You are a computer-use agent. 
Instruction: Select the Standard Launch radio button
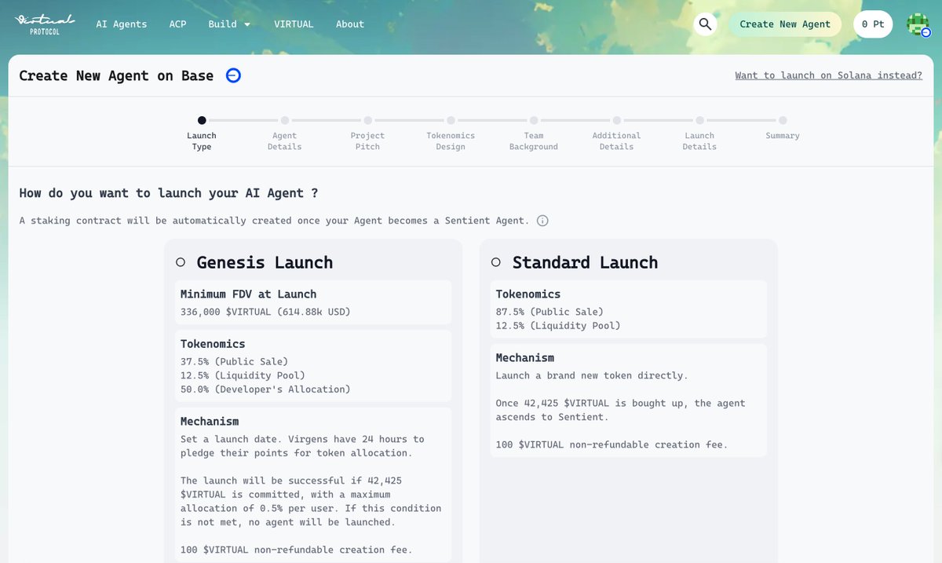pyautogui.click(x=496, y=262)
